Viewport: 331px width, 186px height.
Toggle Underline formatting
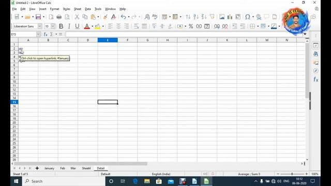[x=77, y=26]
